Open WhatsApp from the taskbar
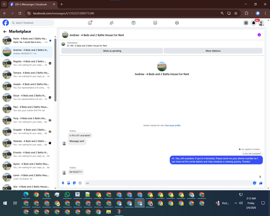 (x=67, y=195)
